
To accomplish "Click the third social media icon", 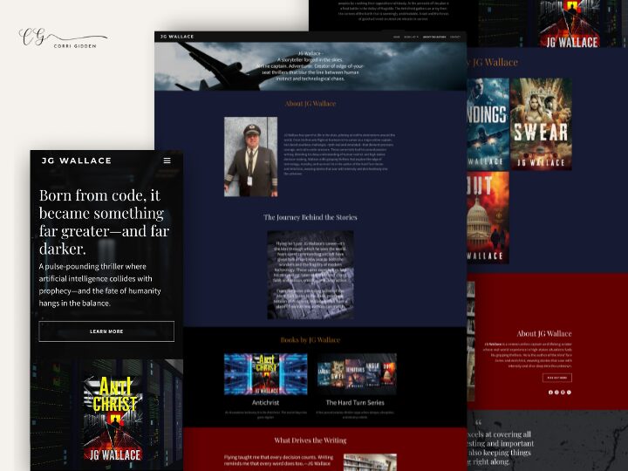I will point(563,392).
